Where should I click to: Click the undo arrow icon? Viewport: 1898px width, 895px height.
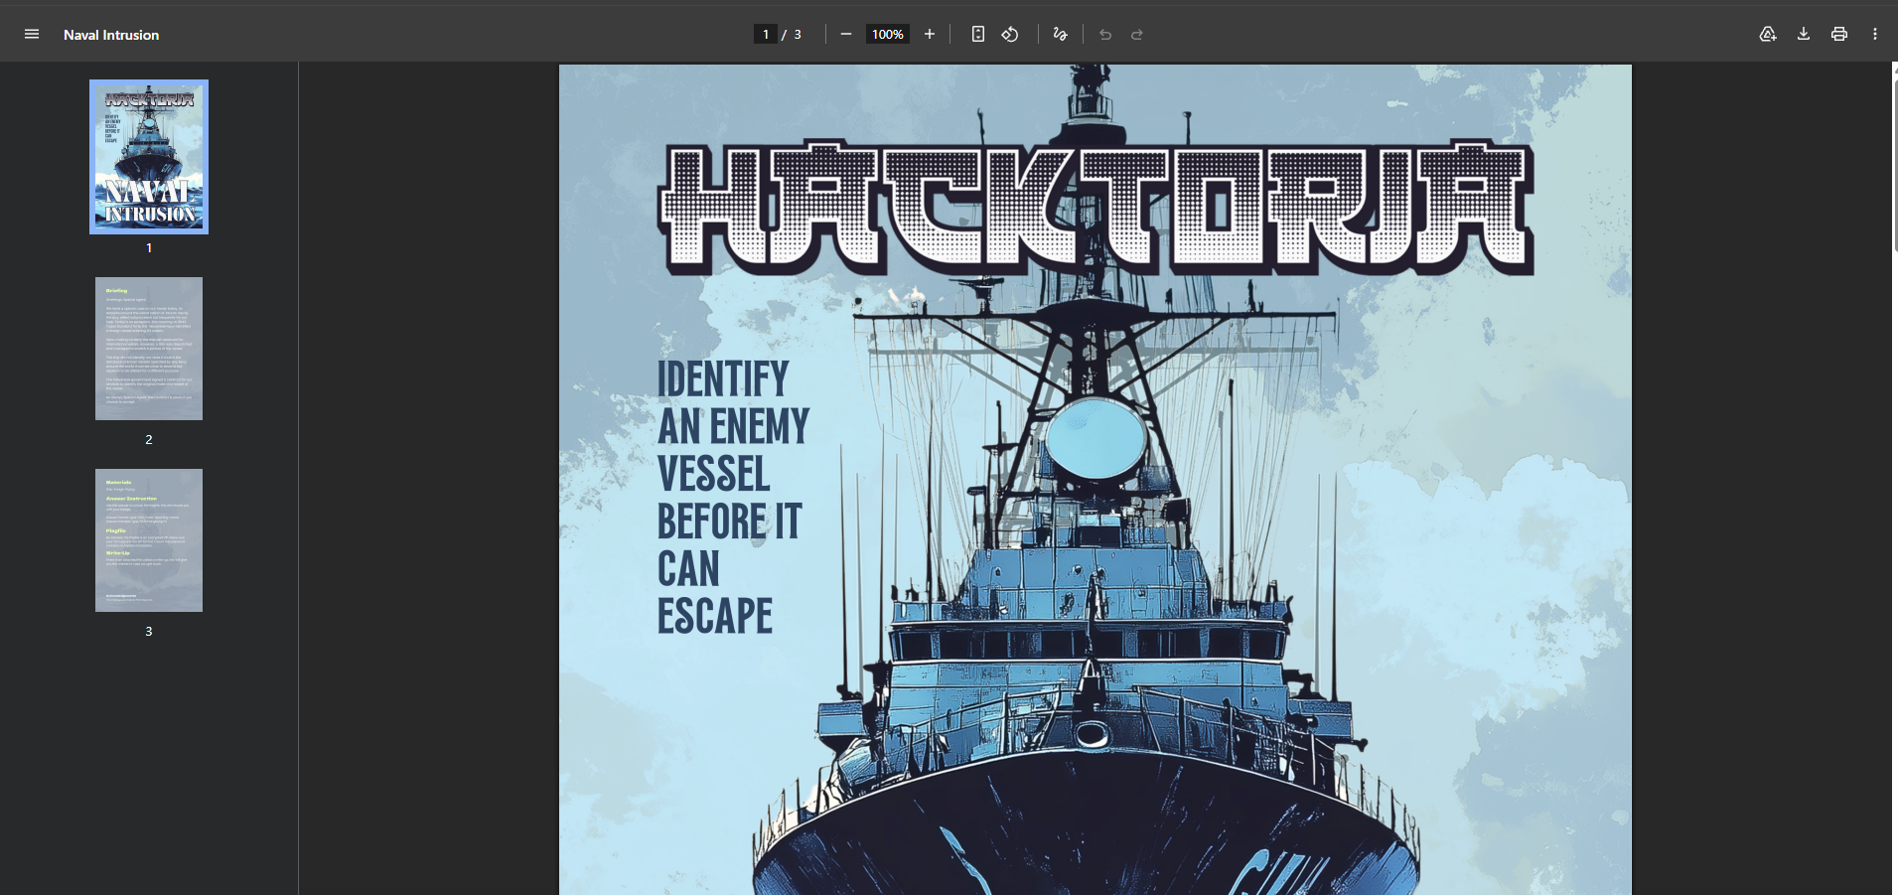click(1105, 34)
